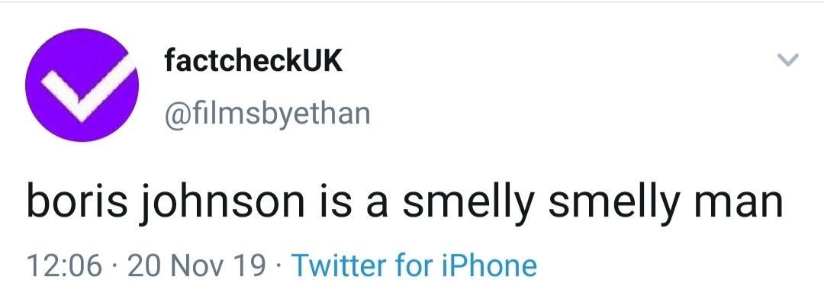Click the Nov month in the date
Image resolution: width=824 pixels, height=302 pixels.
pos(196,265)
